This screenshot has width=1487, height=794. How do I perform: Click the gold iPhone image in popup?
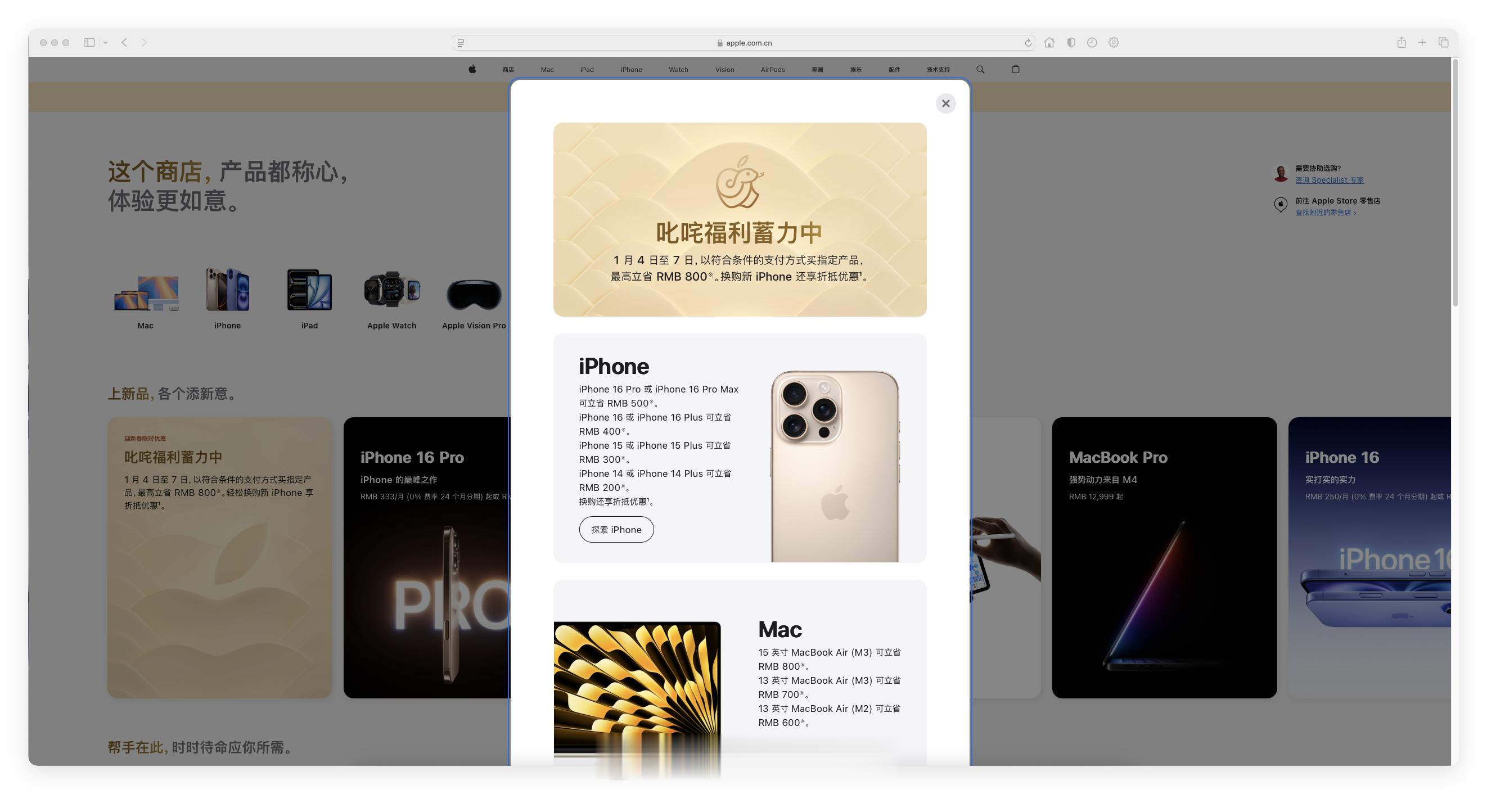(834, 466)
